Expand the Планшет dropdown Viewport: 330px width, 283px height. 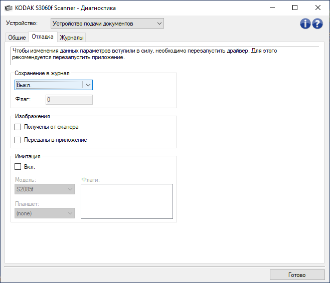(x=45, y=213)
